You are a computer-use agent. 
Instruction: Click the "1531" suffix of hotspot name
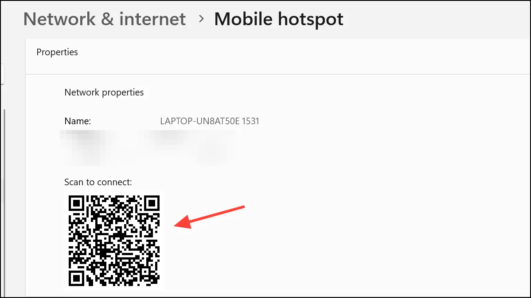point(250,121)
